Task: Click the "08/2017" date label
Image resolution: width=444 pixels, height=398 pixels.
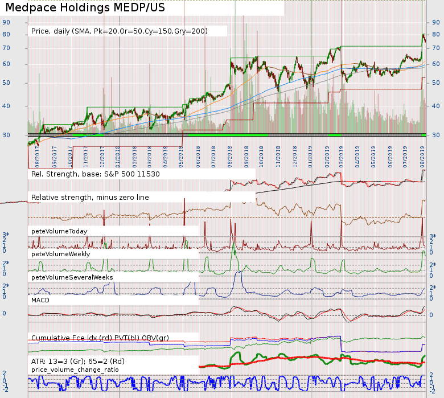Action: coord(38,157)
